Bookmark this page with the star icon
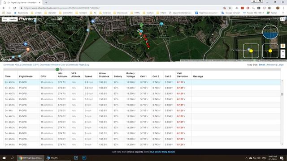This screenshot has width=287, height=161. (230, 8)
